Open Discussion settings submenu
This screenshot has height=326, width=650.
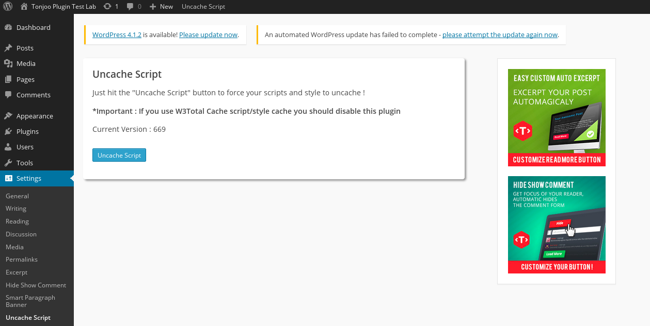point(21,234)
